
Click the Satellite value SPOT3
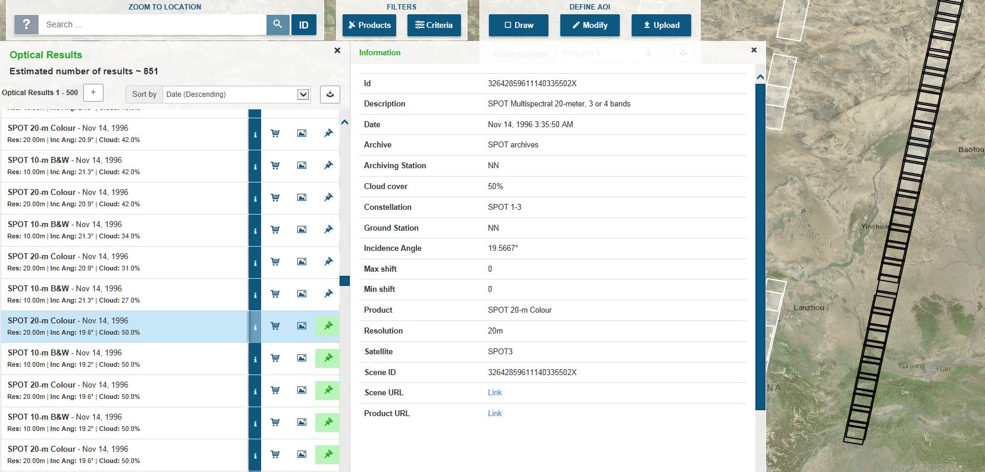[500, 351]
